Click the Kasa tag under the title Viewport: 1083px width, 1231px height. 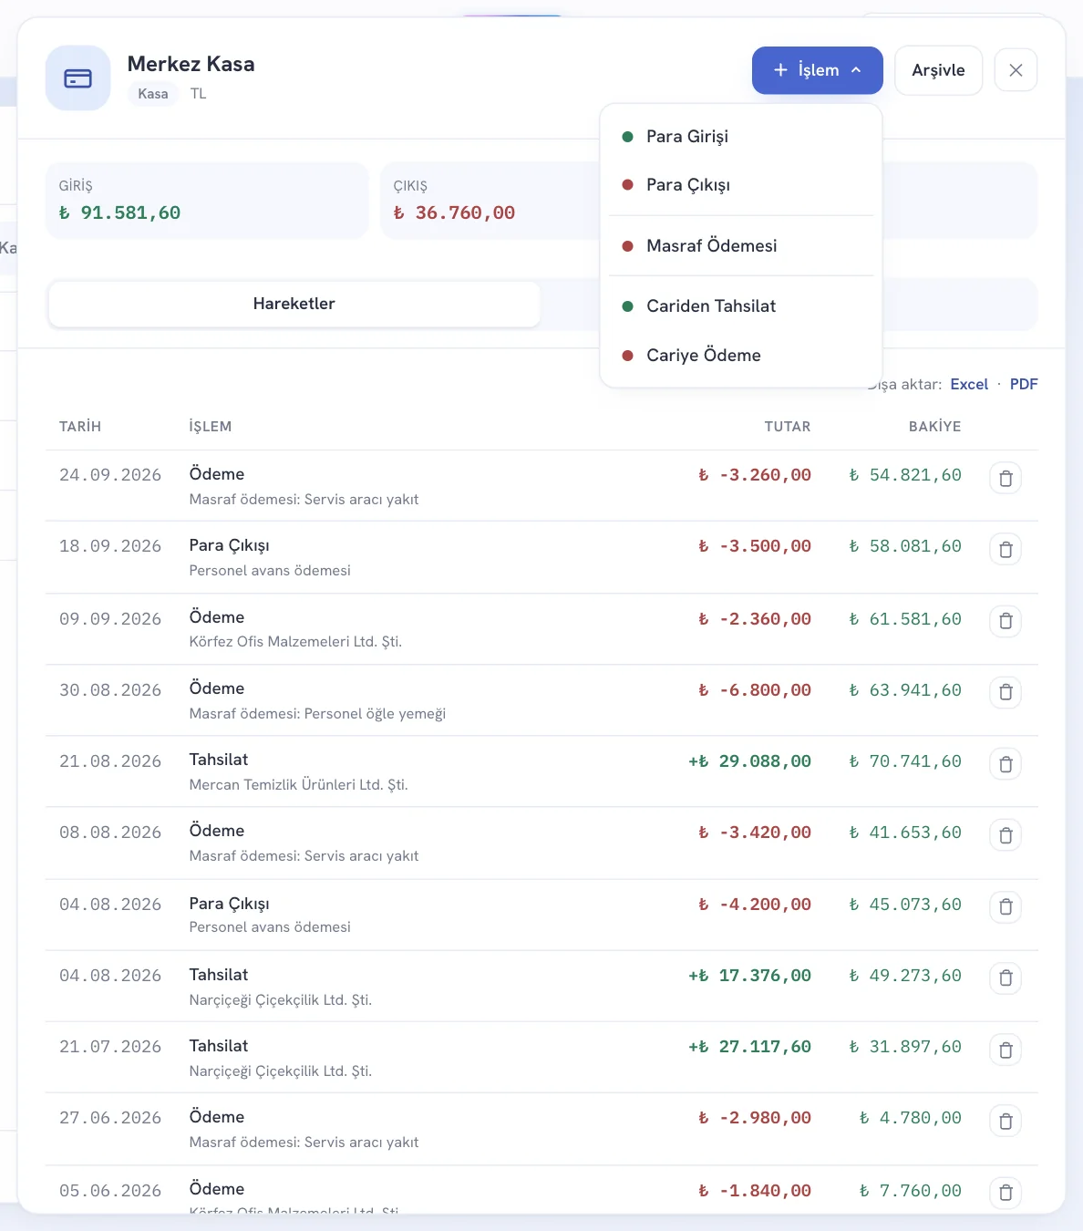coord(153,94)
